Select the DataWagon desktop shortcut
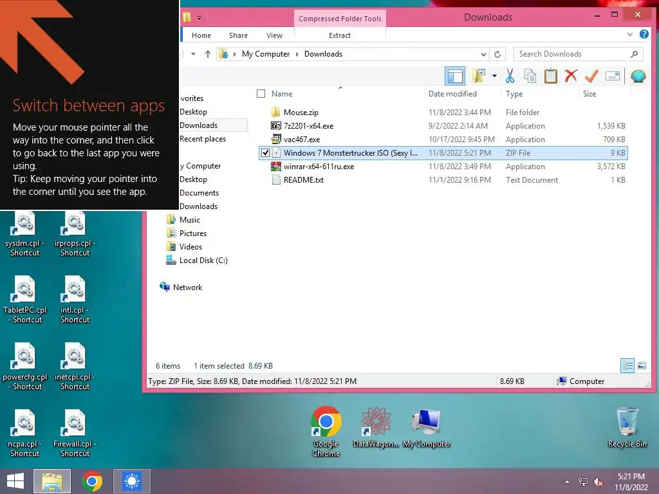This screenshot has height=494, width=659. (376, 427)
